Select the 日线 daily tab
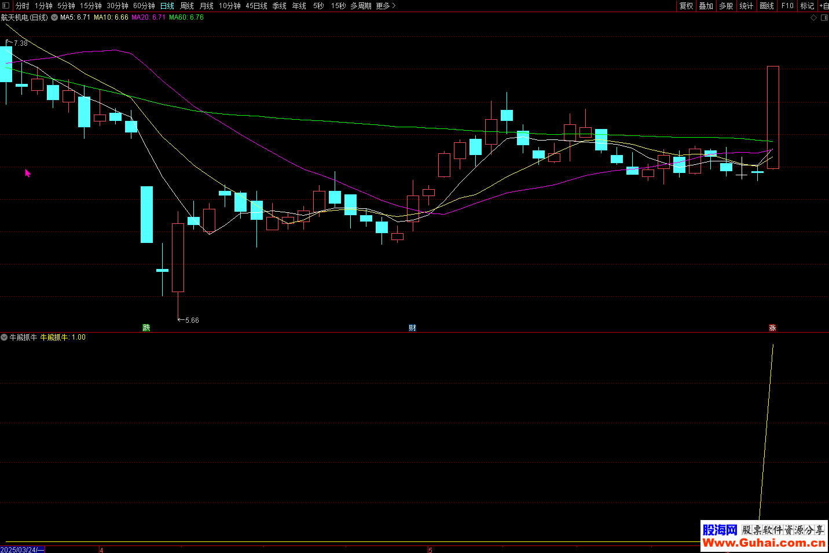This screenshot has width=829, height=553. (x=167, y=6)
